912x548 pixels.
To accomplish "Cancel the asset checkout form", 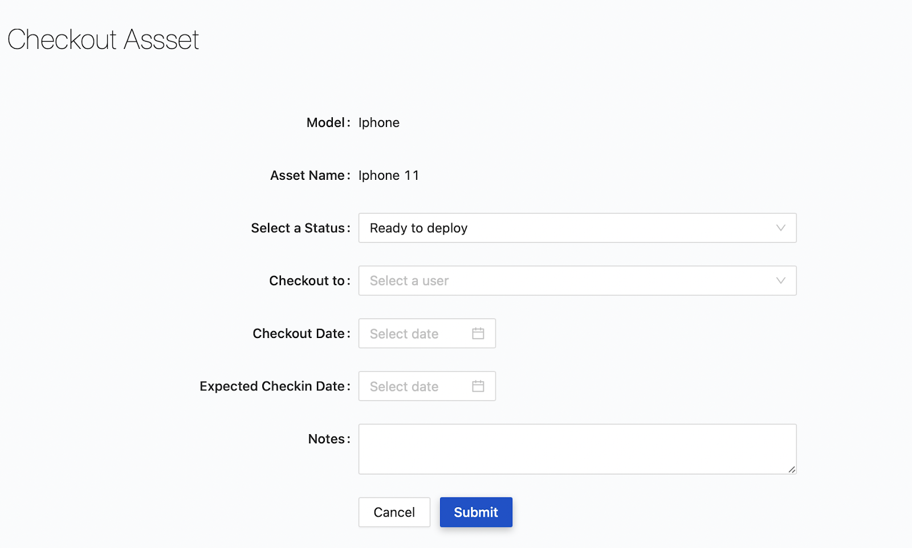I will 394,512.
